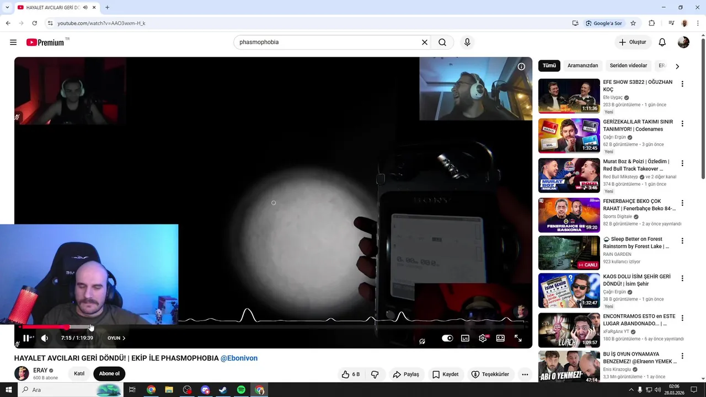Open the YouTube account avatar menu

(x=683, y=42)
